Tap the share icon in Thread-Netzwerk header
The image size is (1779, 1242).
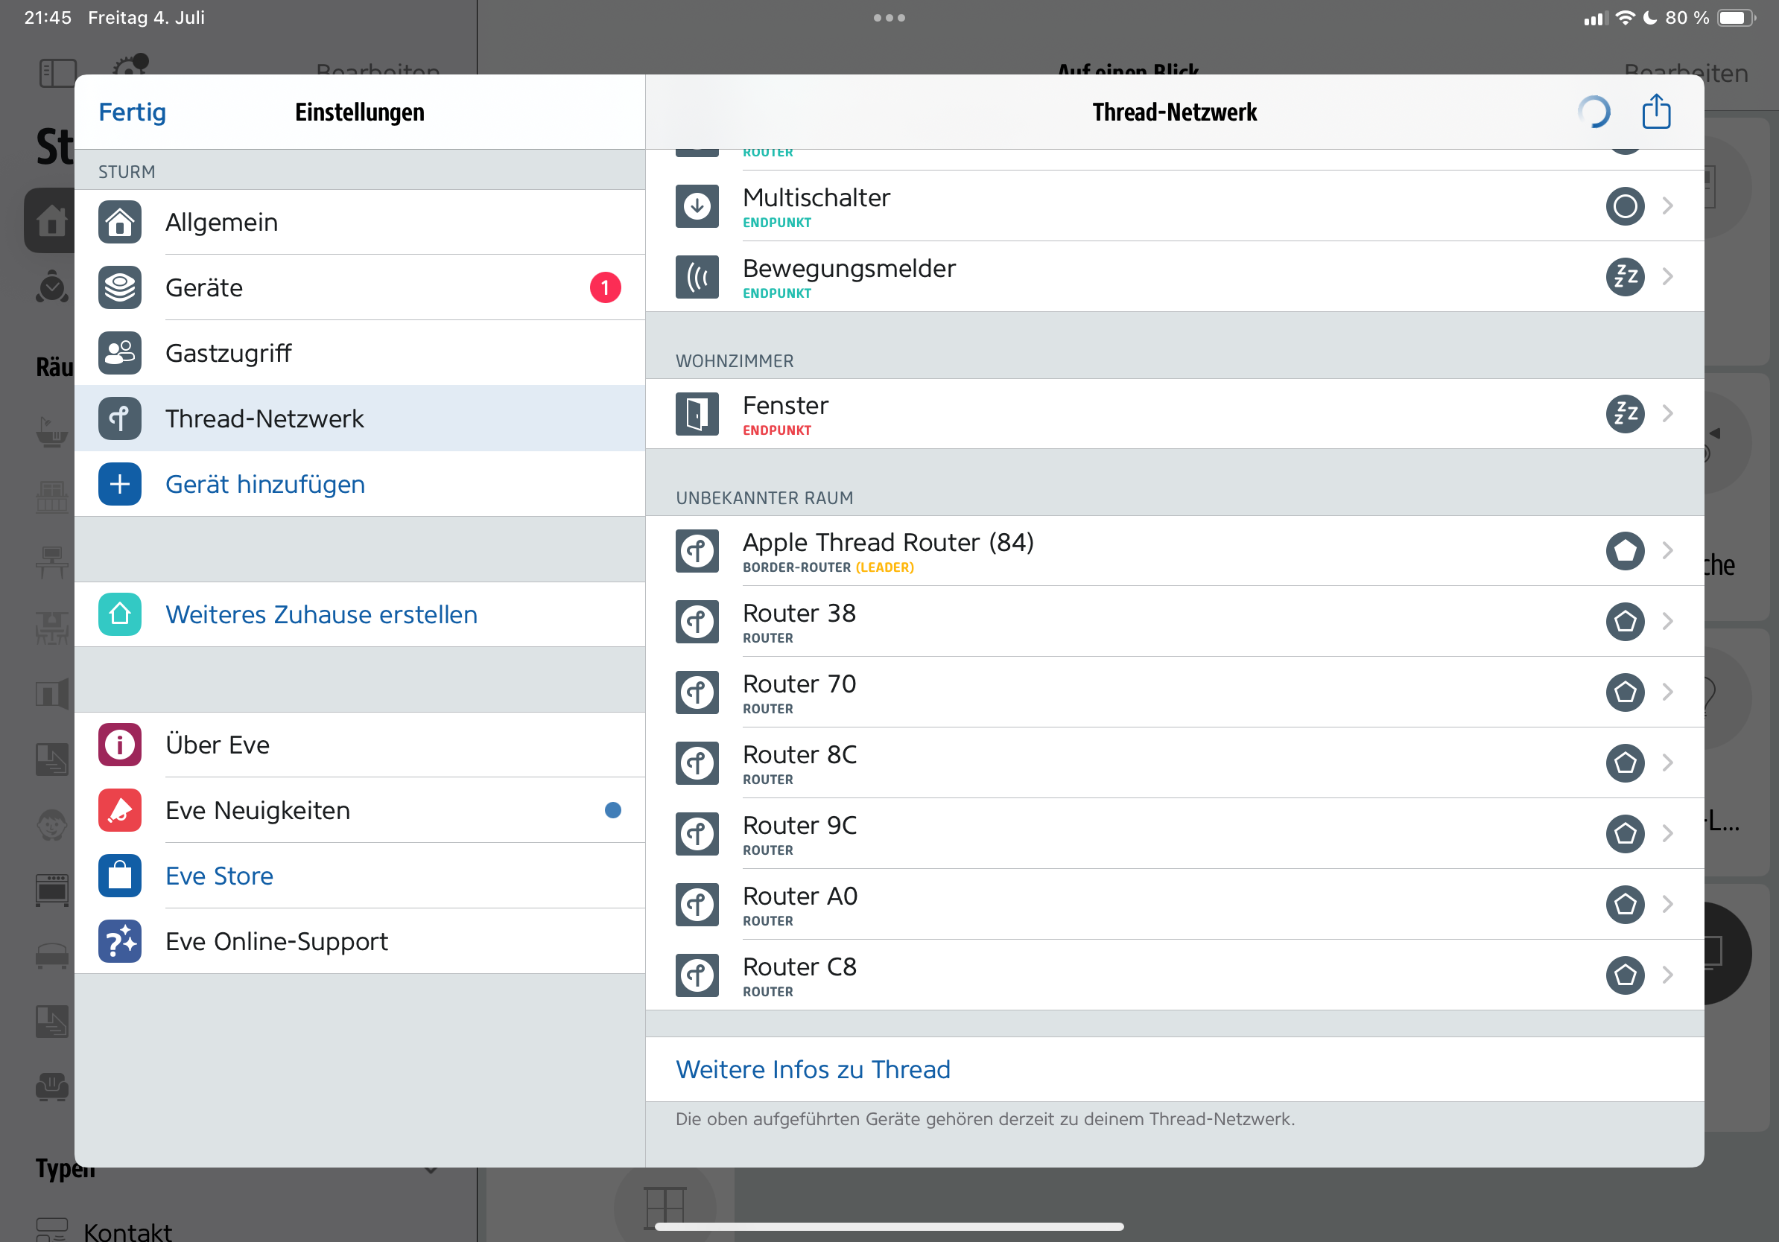[1656, 112]
